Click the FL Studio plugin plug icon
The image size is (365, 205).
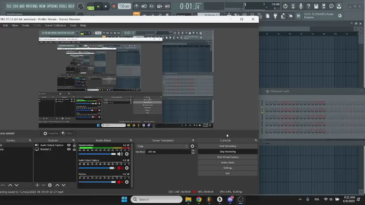pos(275,16)
